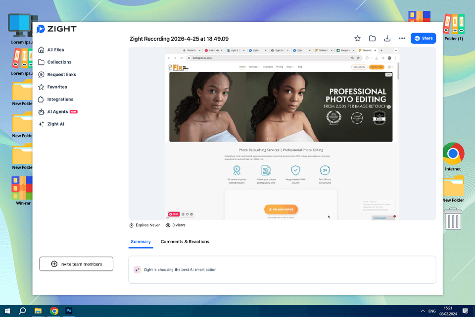Open Photoshop from taskbar
This screenshot has height=317, width=475.
pyautogui.click(x=69, y=311)
